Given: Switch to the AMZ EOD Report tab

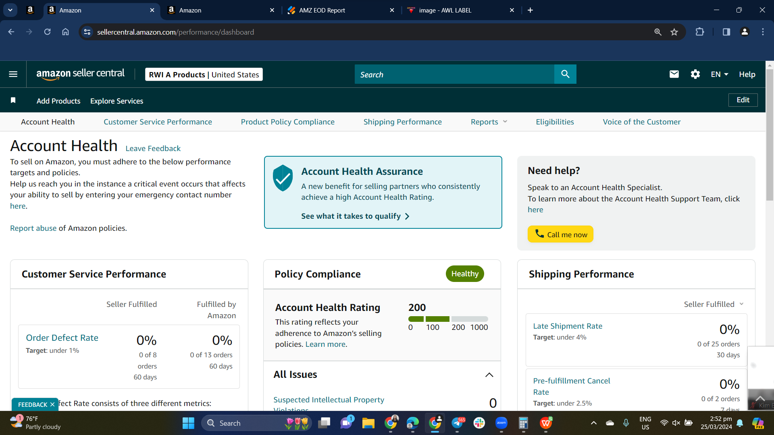Looking at the screenshot, I should tap(342, 10).
